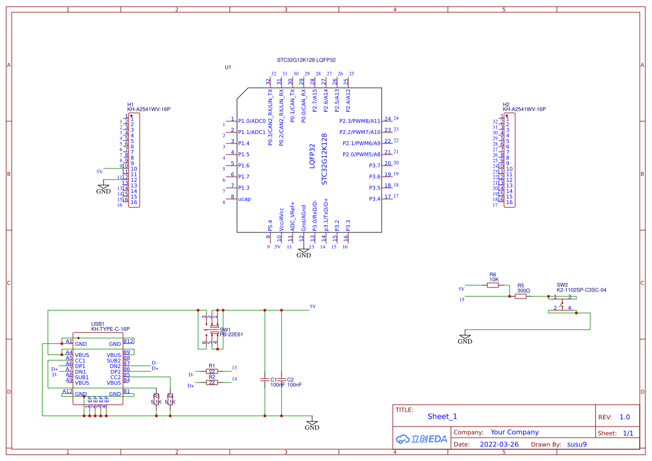The width and height of the screenshot is (652, 461).
Task: Click the LQFP32 label inside U1 chip
Action: point(312,156)
